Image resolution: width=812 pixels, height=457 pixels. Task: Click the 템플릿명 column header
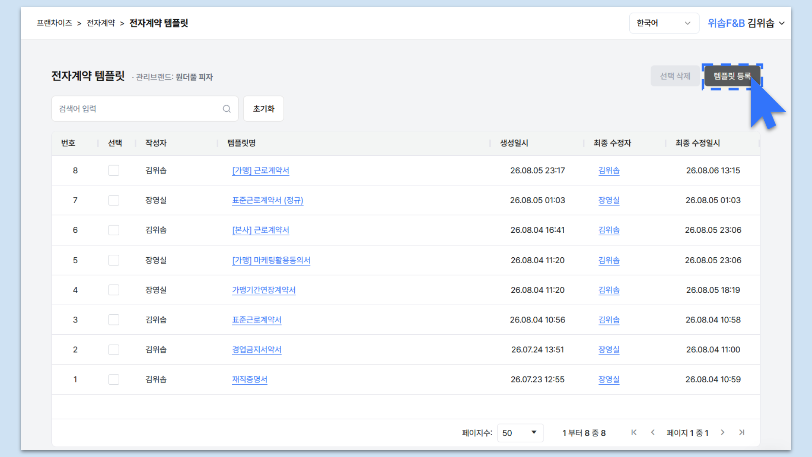tap(241, 143)
